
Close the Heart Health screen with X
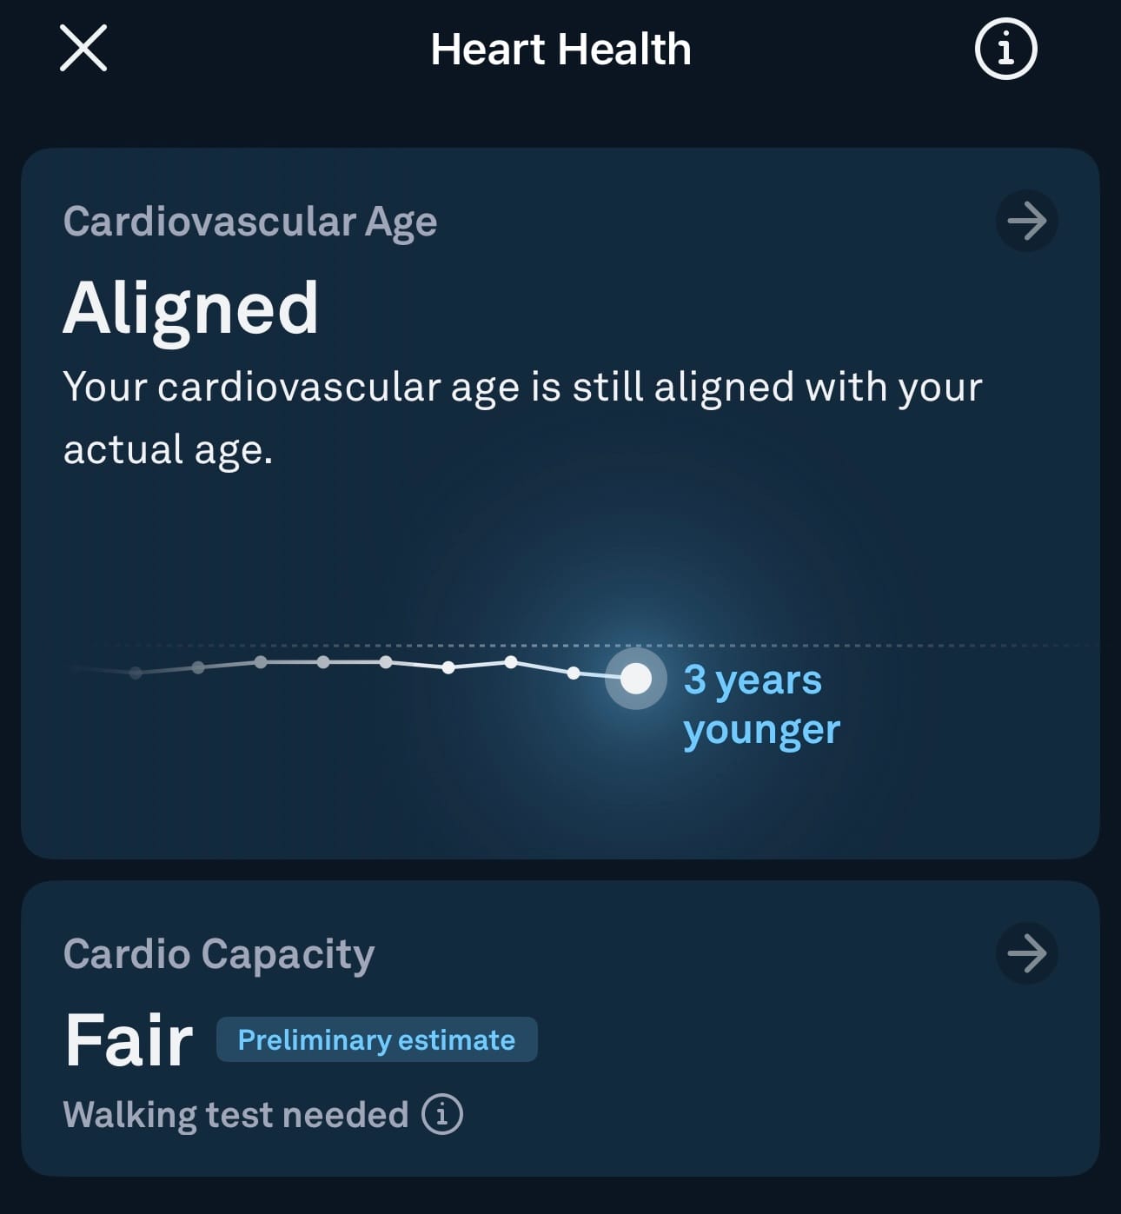pyautogui.click(x=83, y=48)
